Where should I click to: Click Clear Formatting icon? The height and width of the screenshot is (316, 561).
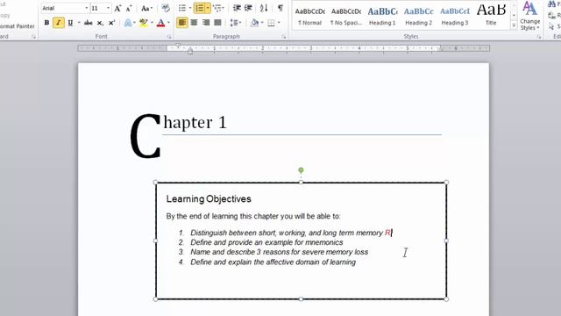166,8
